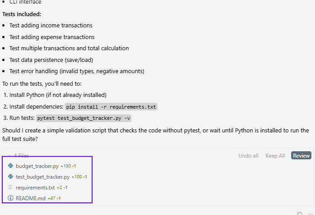315x215 pixels.
Task: Click the Review button
Action: pyautogui.click(x=301, y=156)
